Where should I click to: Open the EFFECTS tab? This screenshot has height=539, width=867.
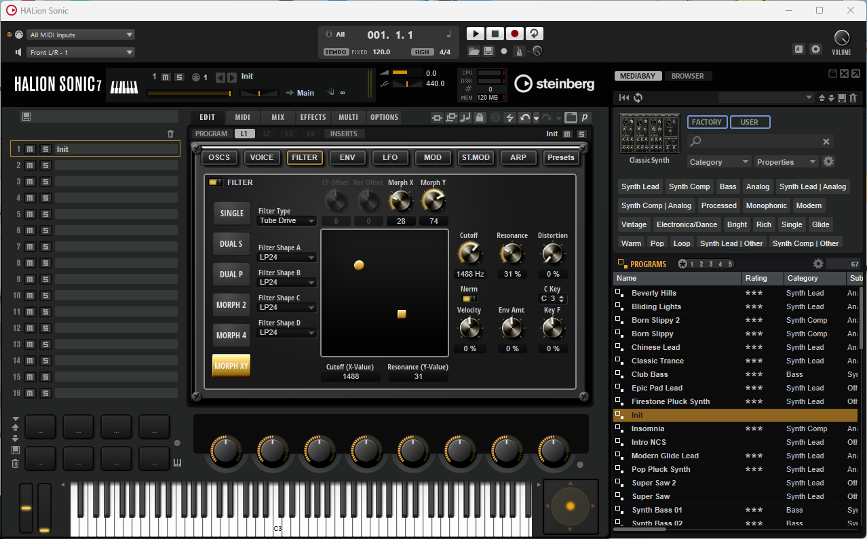point(313,117)
